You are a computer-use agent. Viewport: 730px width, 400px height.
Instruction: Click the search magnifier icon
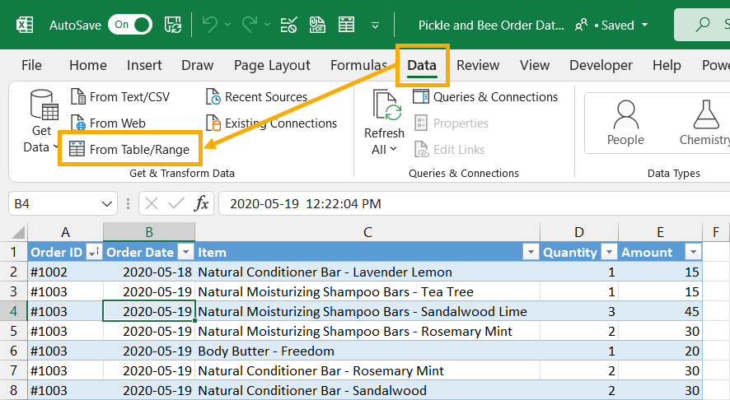click(703, 24)
